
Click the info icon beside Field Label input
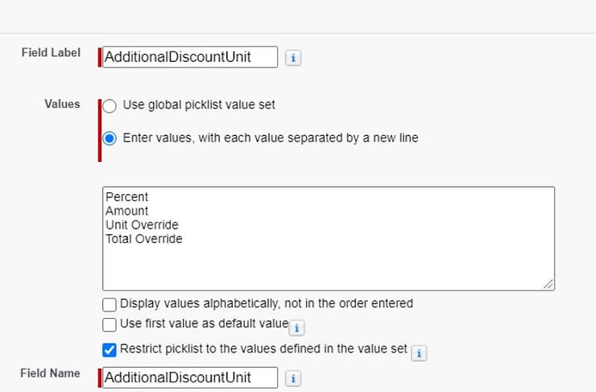pyautogui.click(x=294, y=58)
